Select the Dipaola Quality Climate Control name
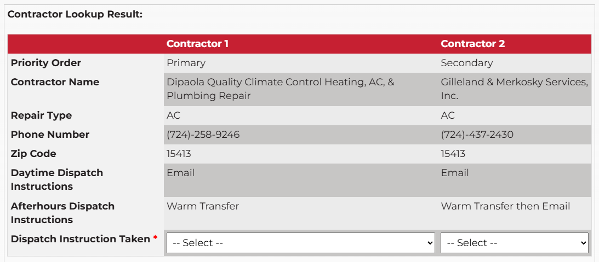This screenshot has height=262, width=599. coord(280,89)
